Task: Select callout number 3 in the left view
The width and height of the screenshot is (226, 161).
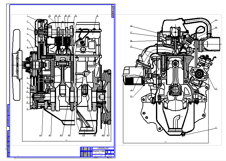Action: (27, 29)
